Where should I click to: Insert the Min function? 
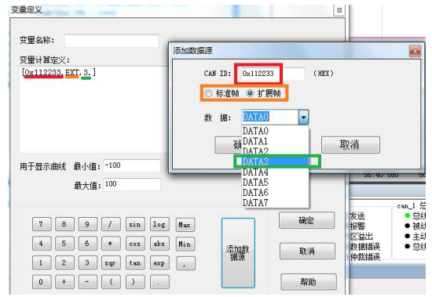(x=185, y=244)
